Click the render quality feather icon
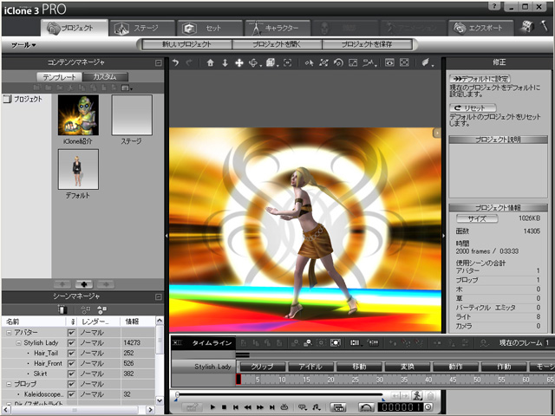 426,63
